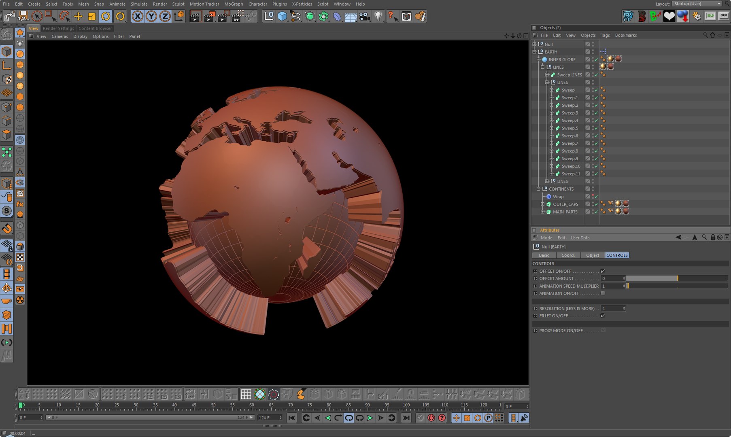The image size is (731, 437).
Task: Open Objects panel Bookmarks menu
Action: click(626, 35)
